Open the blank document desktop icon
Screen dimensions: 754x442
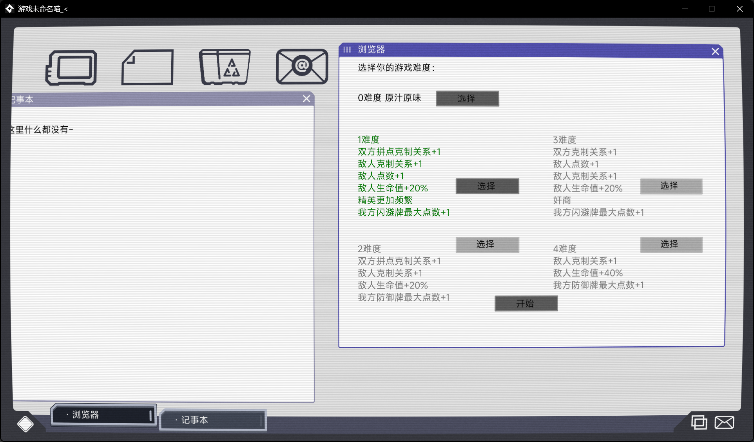[x=147, y=67]
